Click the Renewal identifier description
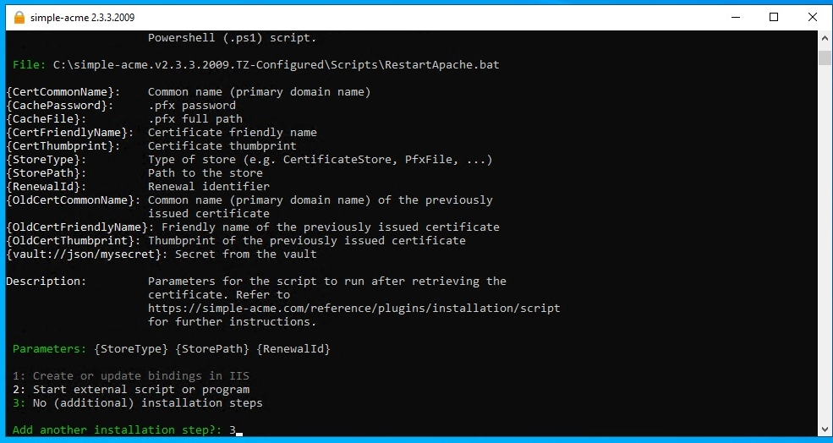The image size is (833, 443). (209, 187)
